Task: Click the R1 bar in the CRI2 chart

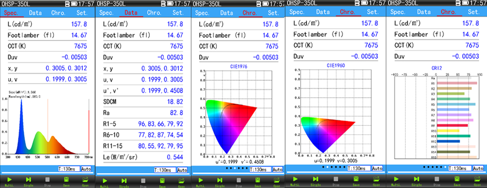Action: pyautogui.click(x=457, y=83)
